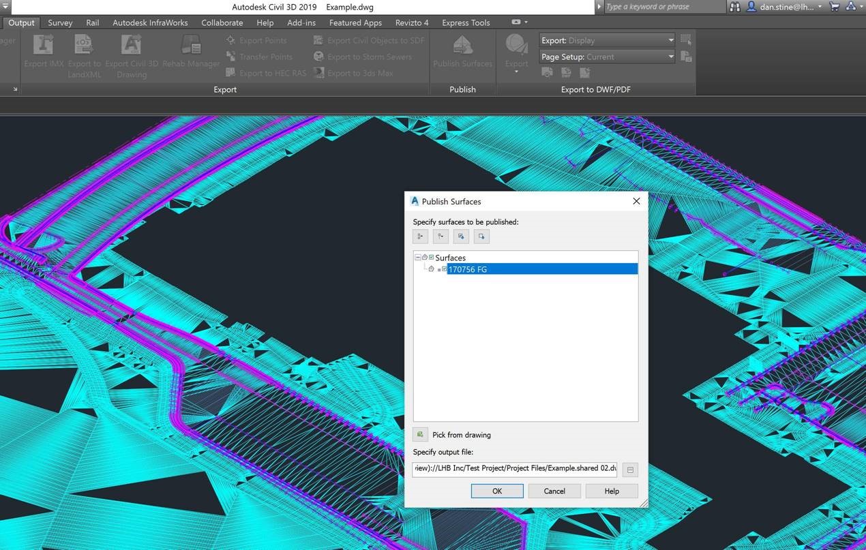The height and width of the screenshot is (550, 866).
Task: Click the Export to DWF/PDF panel title
Action: coord(595,89)
